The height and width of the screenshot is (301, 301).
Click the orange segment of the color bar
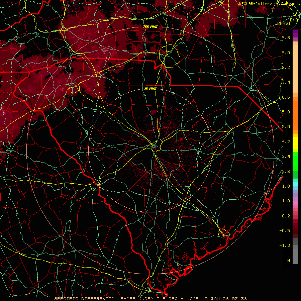pos(295,116)
